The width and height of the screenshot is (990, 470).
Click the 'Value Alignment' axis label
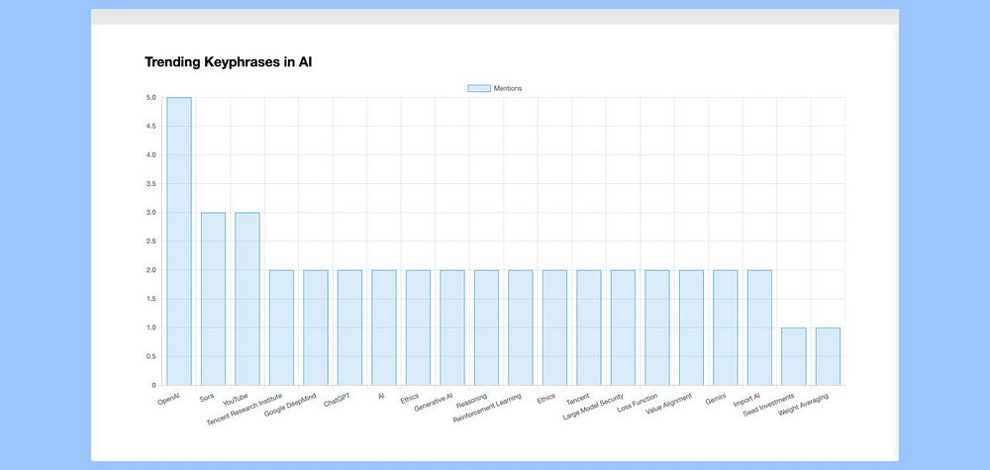[668, 403]
